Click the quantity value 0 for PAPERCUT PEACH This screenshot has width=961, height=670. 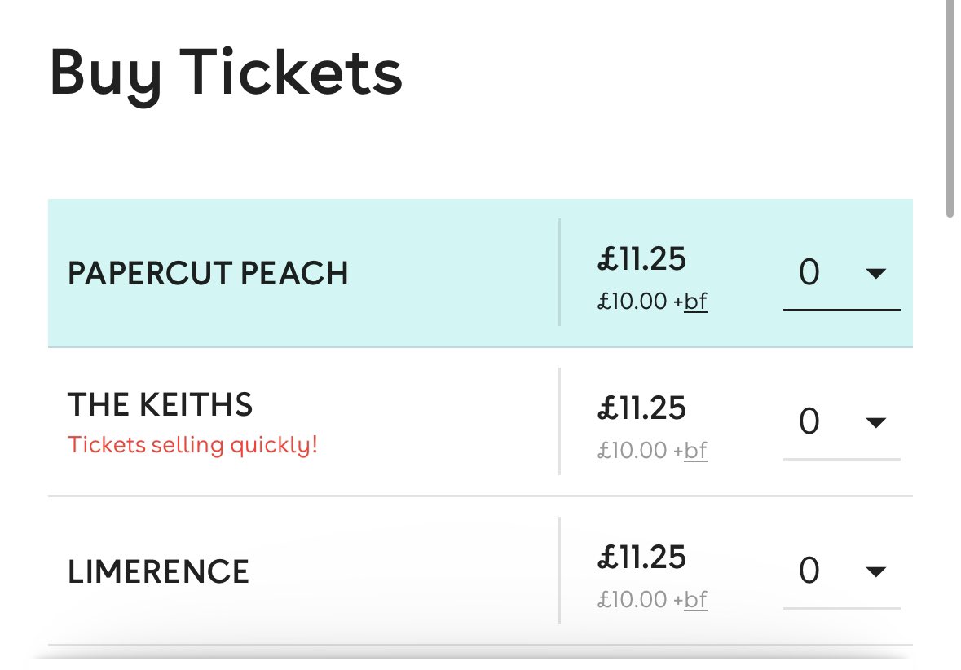809,274
